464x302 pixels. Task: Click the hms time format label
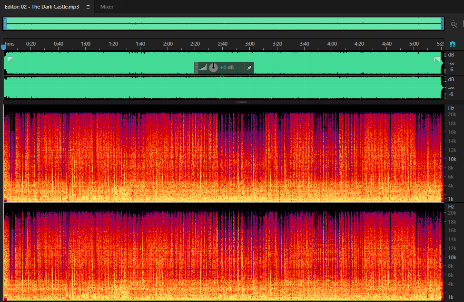10,44
